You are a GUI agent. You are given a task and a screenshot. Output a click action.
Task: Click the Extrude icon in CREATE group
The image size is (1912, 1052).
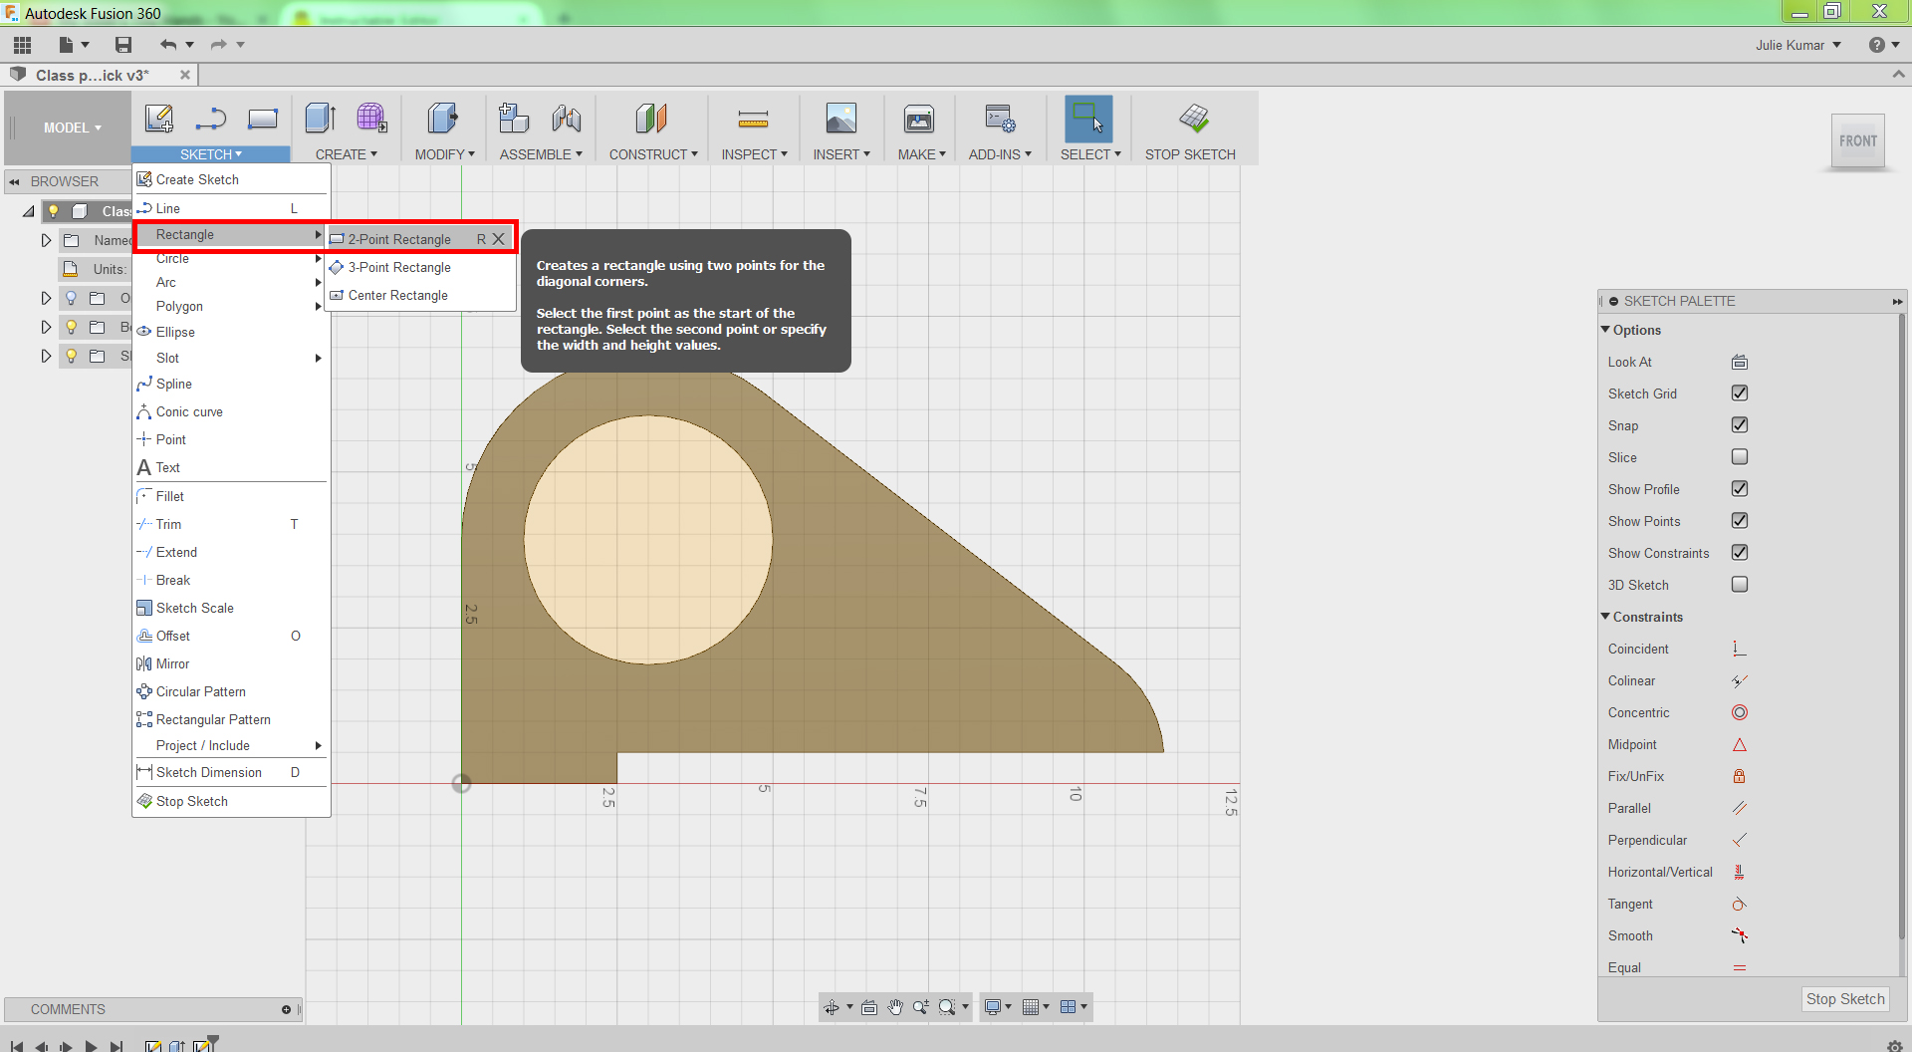coord(320,119)
